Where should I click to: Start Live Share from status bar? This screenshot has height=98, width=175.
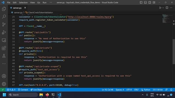[x=36, y=90]
